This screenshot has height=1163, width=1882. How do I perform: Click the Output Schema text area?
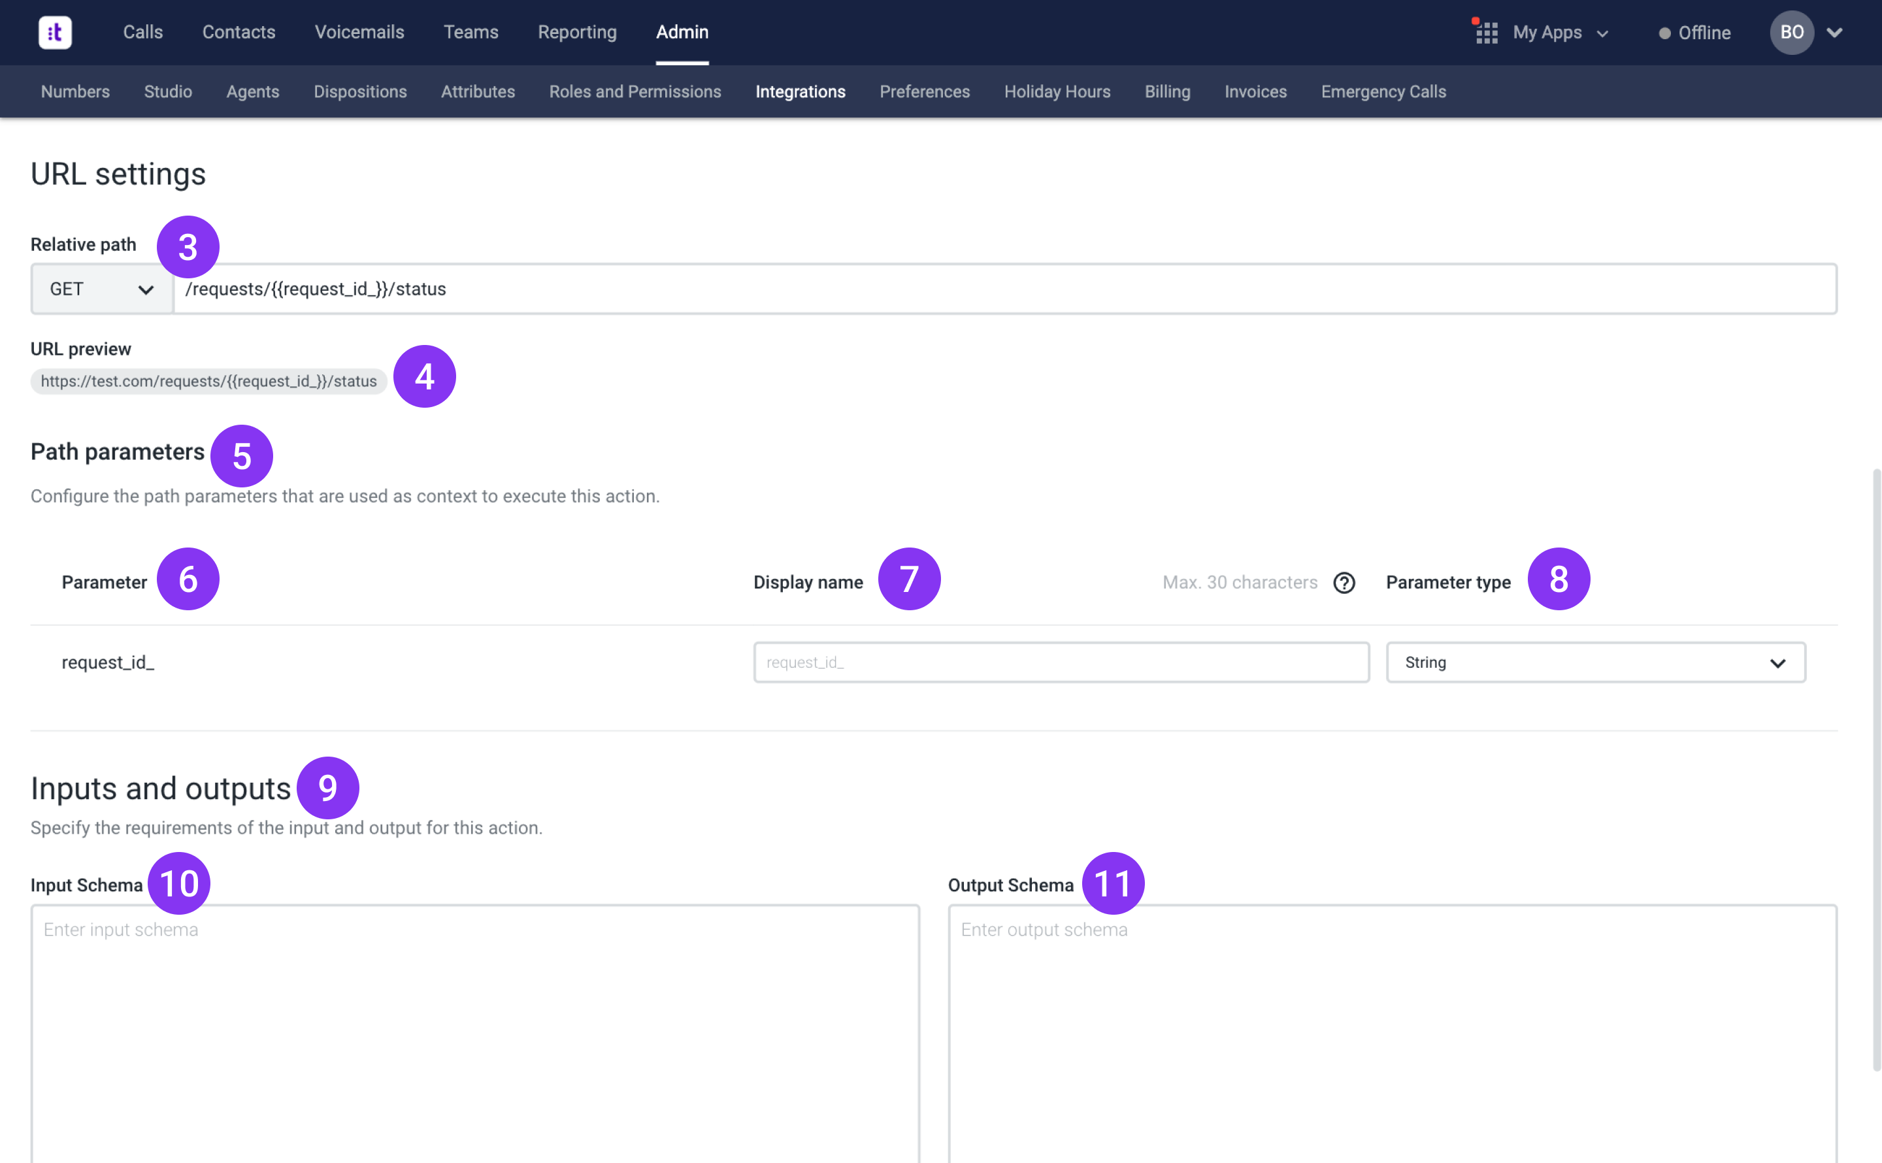(1392, 1034)
